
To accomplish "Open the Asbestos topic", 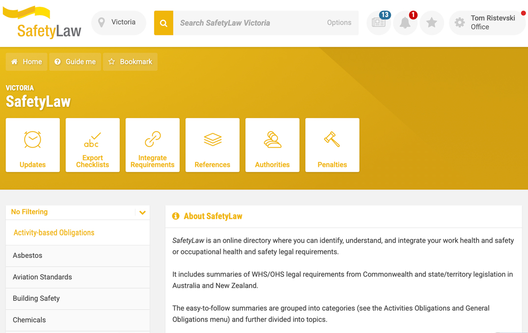I will pos(78,256).
